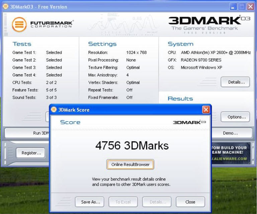Click 'Pixel Processing:' label
Image resolution: width=257 pixels, height=214 pixels.
click(x=103, y=60)
